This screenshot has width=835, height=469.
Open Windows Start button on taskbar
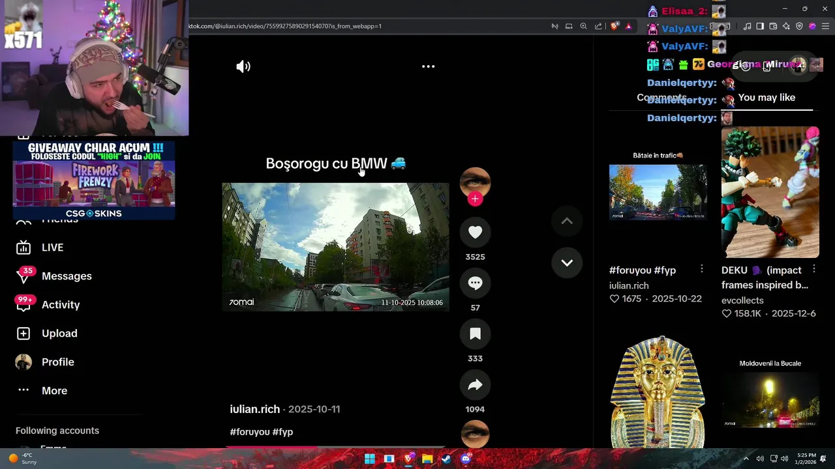pos(370,459)
